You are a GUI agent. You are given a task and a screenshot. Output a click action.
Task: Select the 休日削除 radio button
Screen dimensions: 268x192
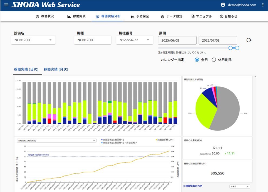coord(214,60)
